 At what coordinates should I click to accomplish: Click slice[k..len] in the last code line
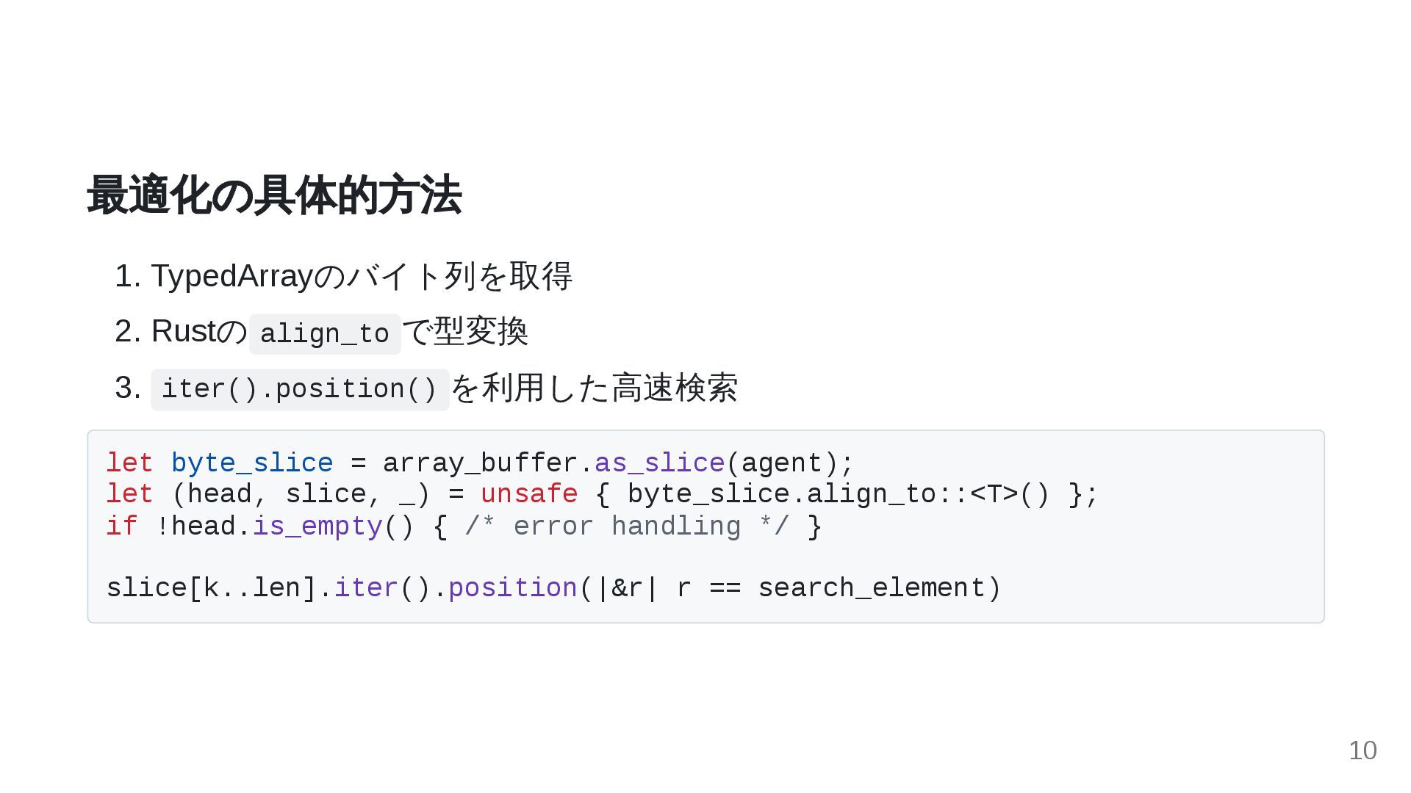coord(212,588)
